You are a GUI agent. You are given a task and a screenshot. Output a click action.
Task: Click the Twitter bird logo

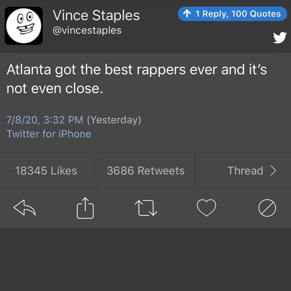point(280,37)
